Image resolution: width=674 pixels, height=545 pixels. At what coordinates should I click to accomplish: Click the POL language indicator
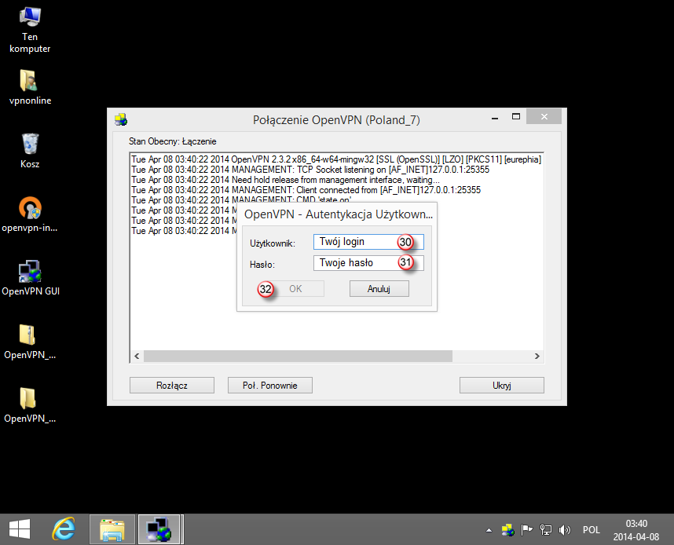591,530
